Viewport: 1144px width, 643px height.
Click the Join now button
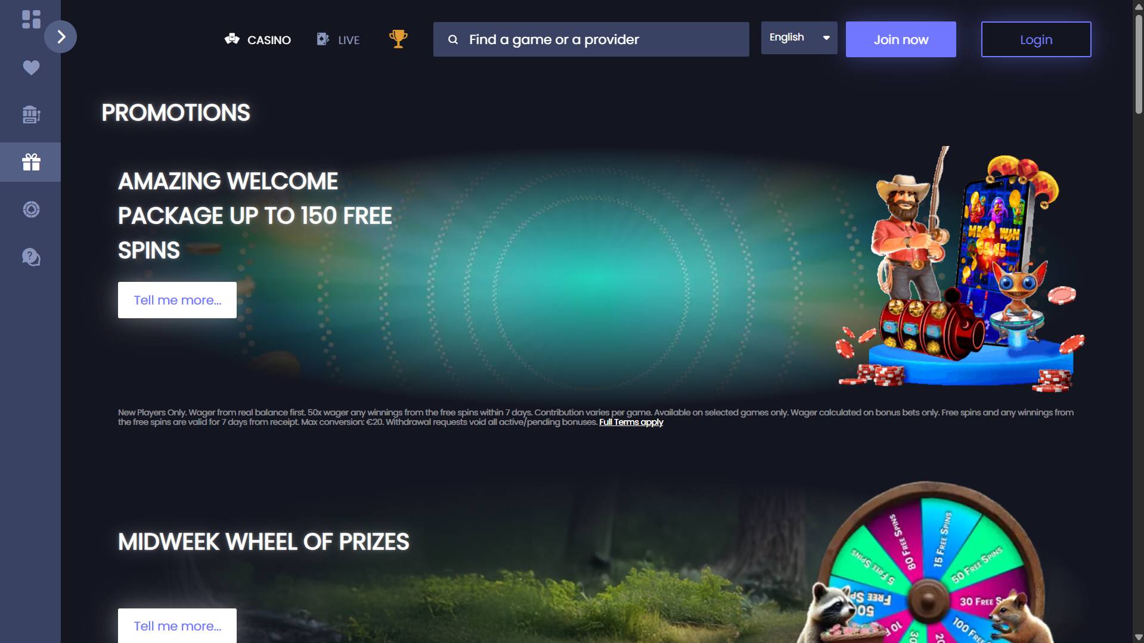pos(901,39)
